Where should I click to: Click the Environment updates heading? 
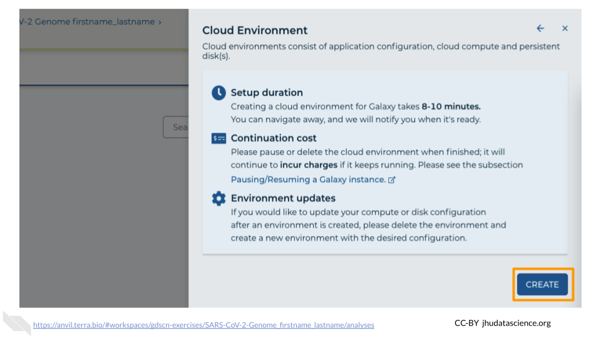click(x=283, y=198)
